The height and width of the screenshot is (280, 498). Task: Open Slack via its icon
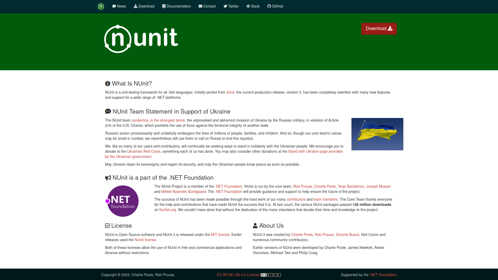click(x=248, y=6)
